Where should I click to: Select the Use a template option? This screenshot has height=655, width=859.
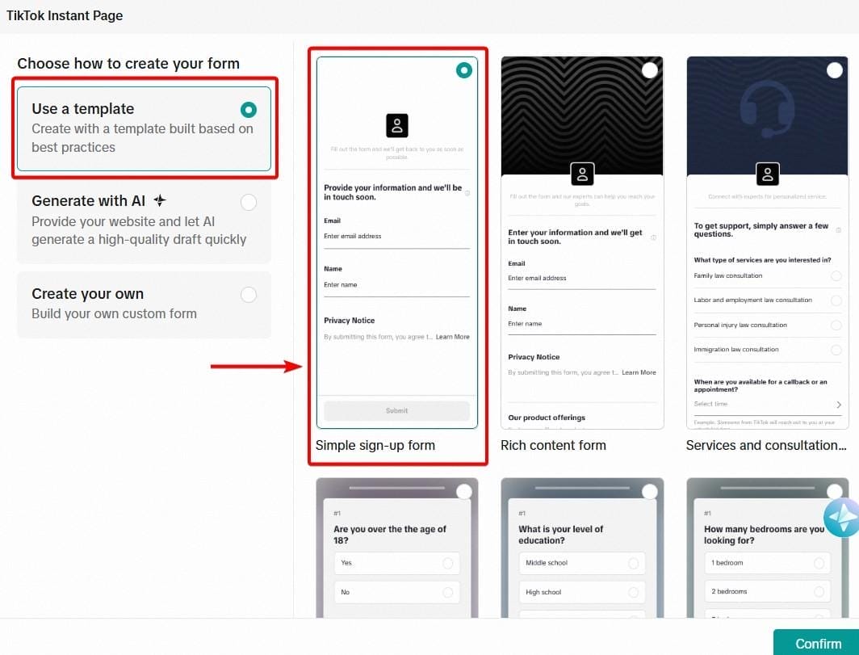[249, 109]
